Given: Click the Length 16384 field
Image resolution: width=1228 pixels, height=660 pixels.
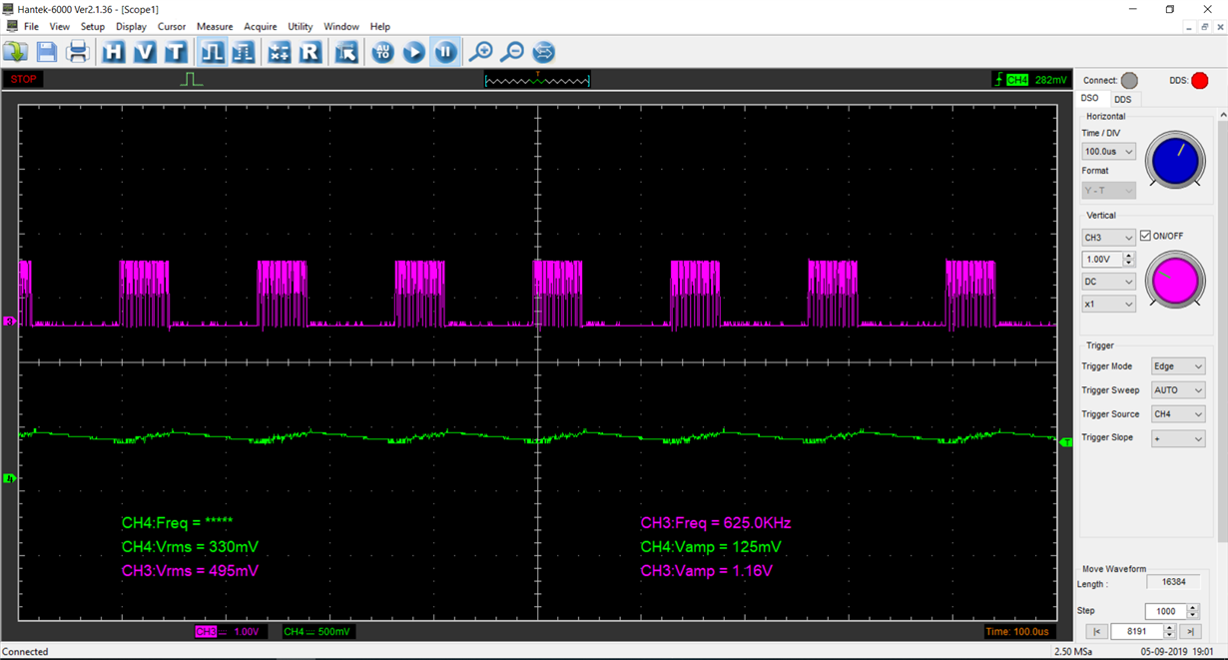Looking at the screenshot, I should 1173,582.
